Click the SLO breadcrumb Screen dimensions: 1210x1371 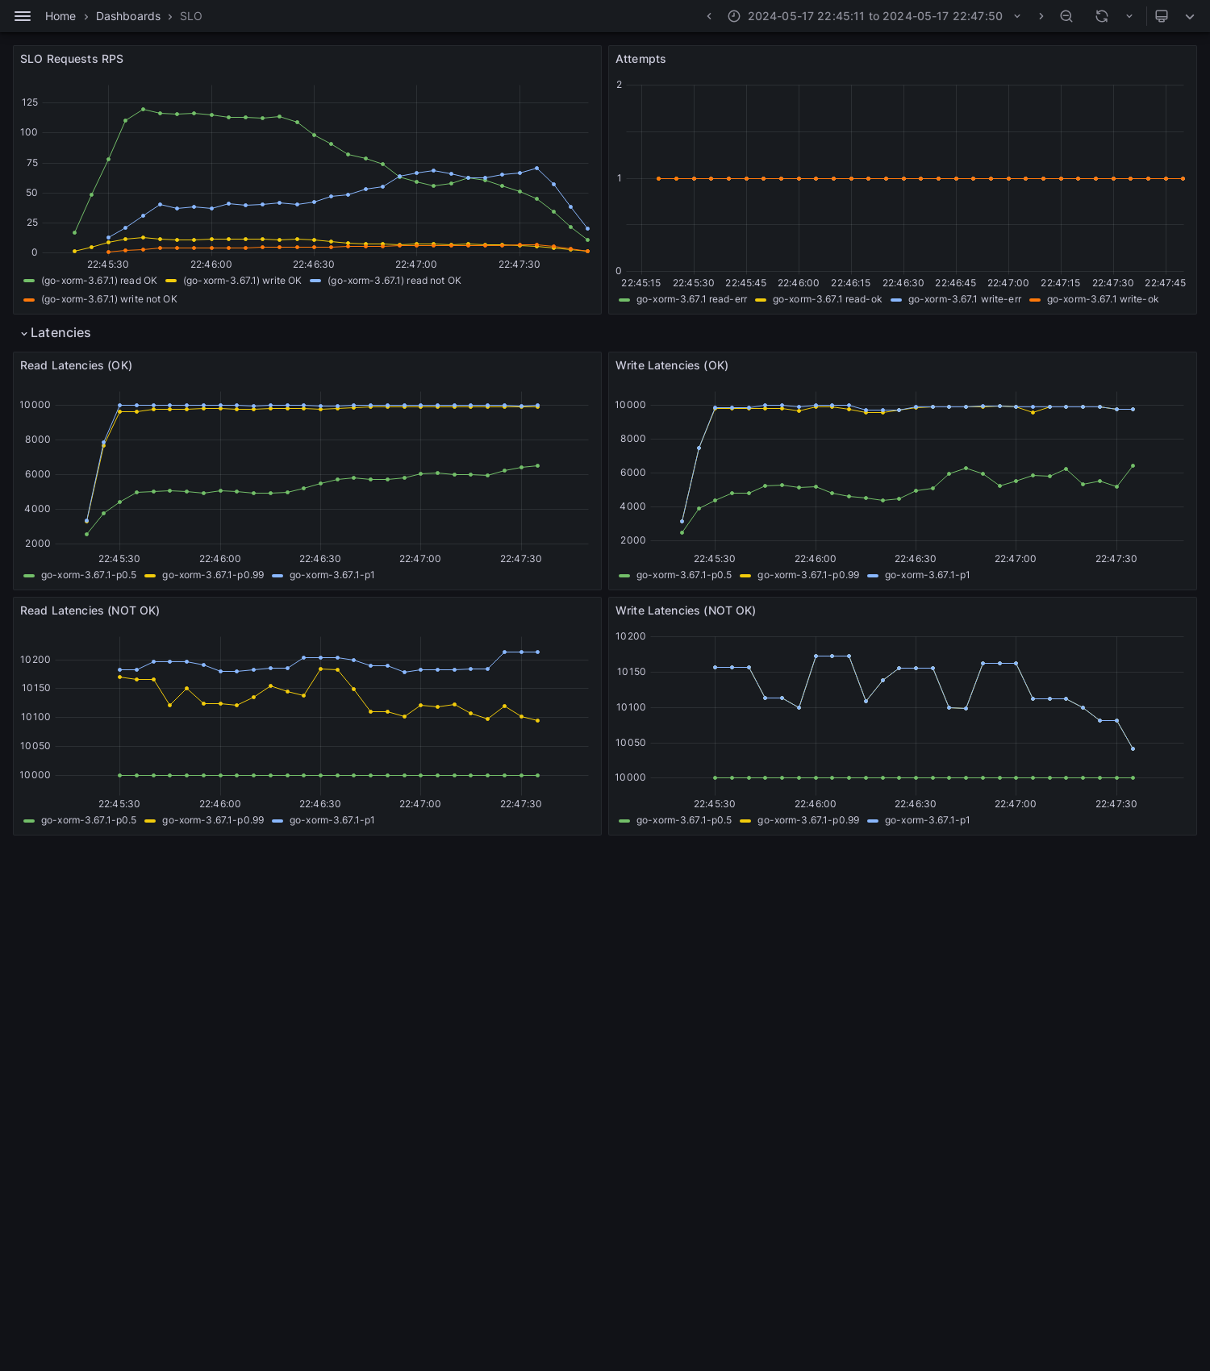click(x=191, y=16)
